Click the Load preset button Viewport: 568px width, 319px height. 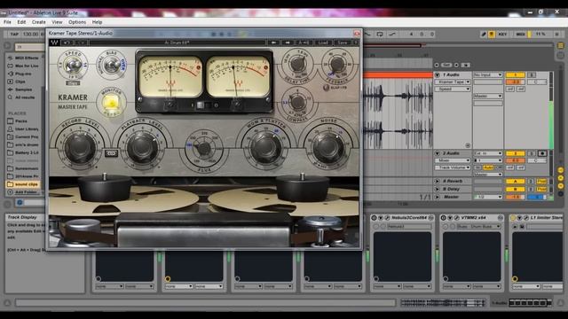click(x=323, y=43)
